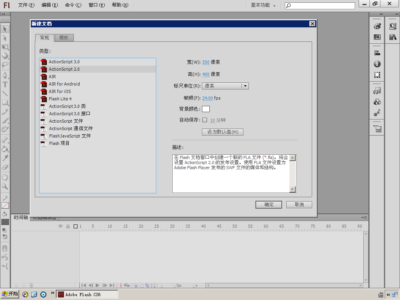Collapse the tools panel double arrows
This screenshot has width=400, height=300.
[x=3, y=14]
